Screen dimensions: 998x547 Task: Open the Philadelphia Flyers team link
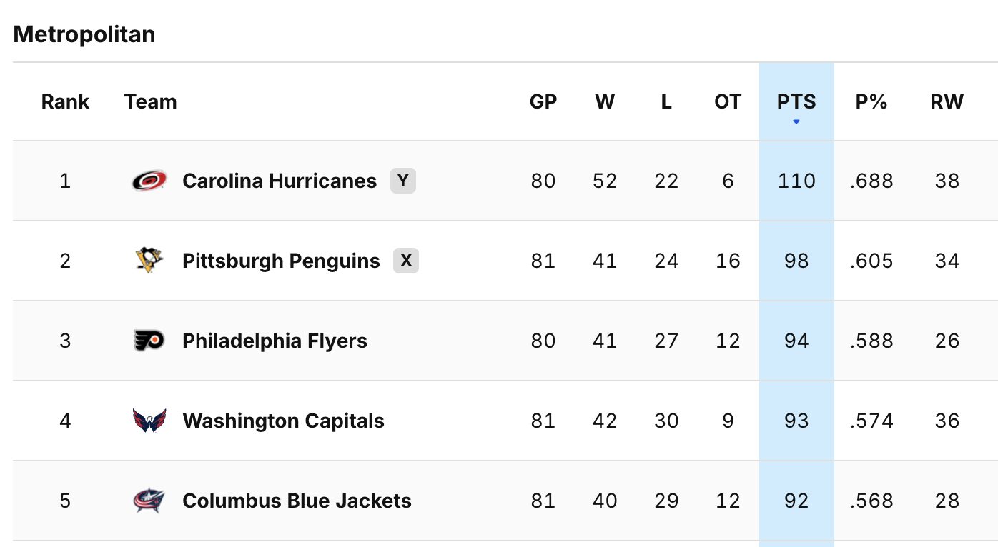[275, 341]
